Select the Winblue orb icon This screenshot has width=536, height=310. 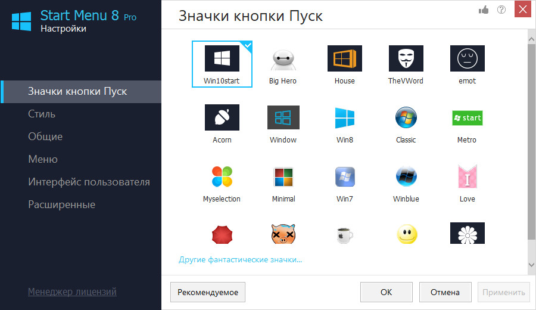click(x=406, y=177)
